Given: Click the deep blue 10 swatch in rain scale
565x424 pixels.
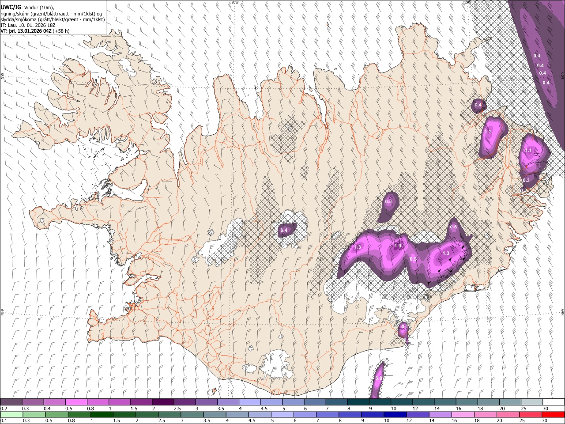Looking at the screenshot, I should point(395,414).
